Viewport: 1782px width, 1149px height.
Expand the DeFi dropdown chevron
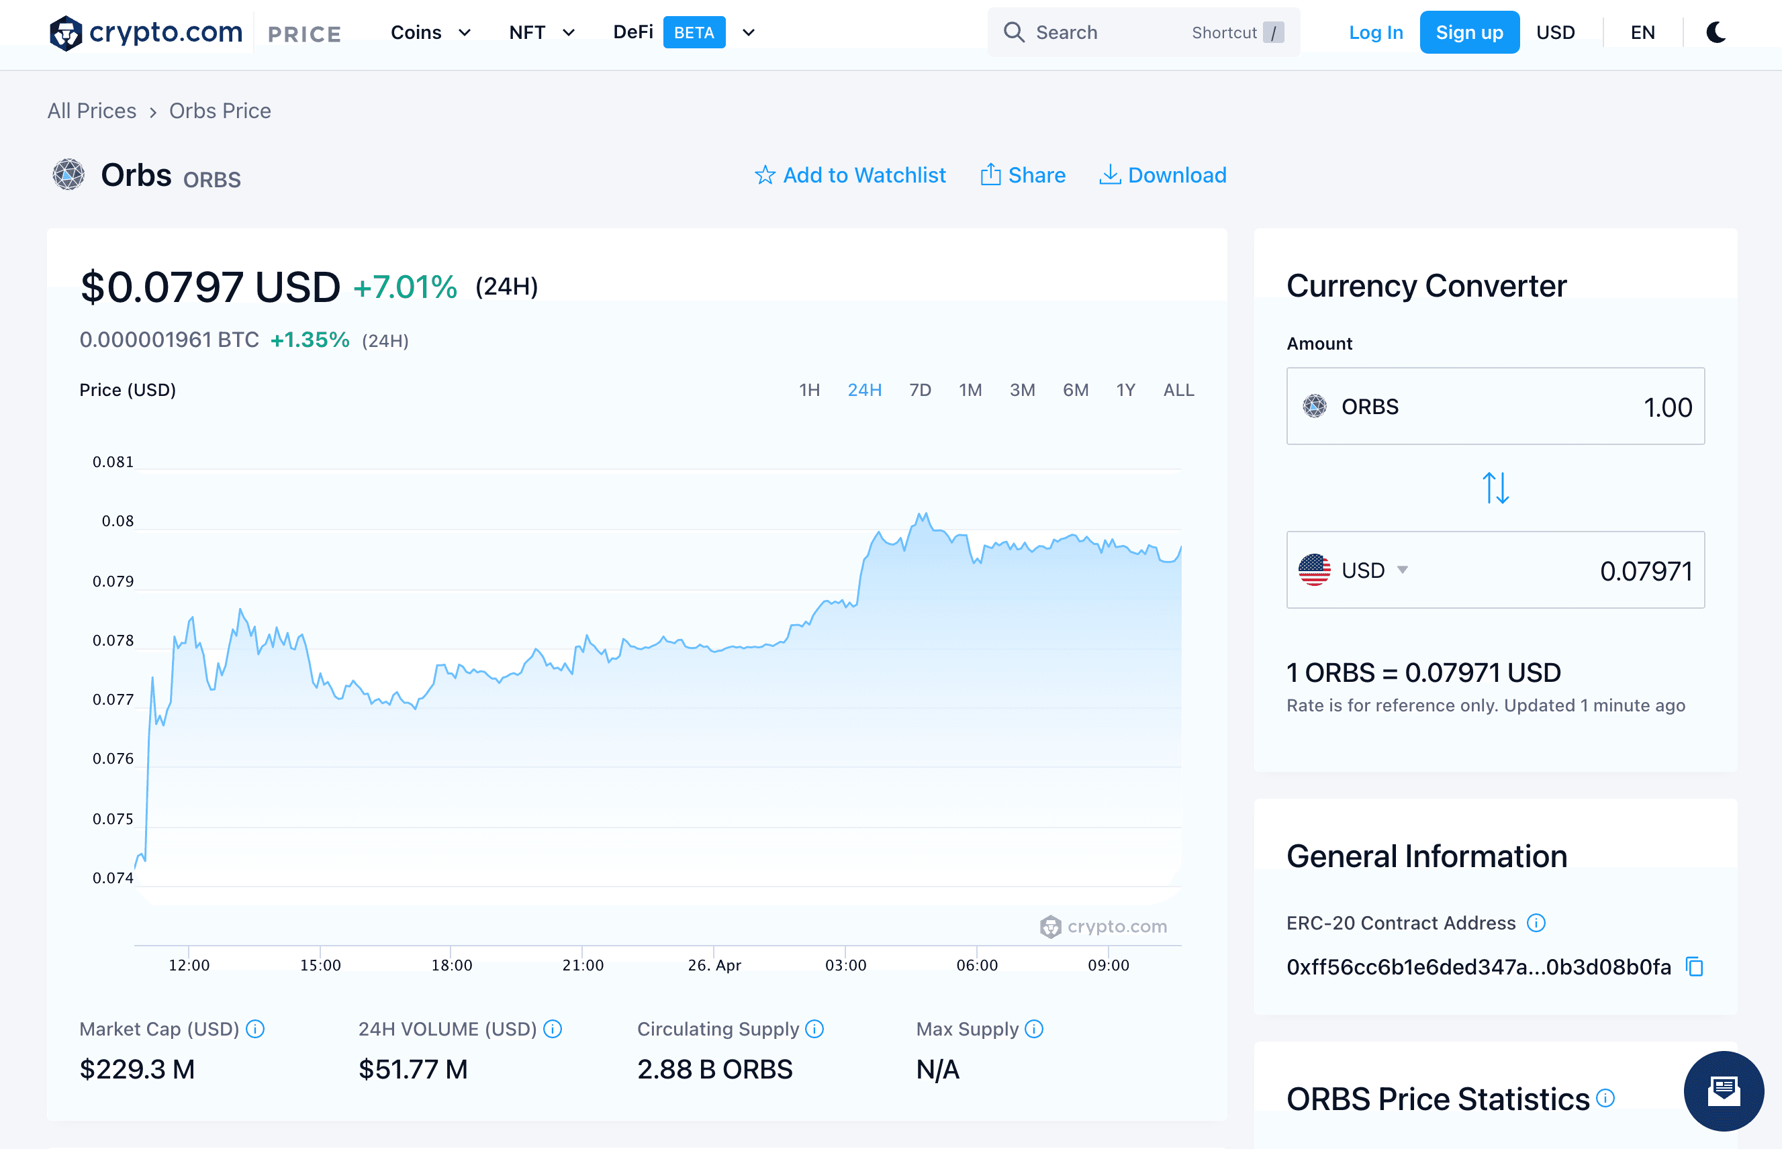(x=749, y=33)
